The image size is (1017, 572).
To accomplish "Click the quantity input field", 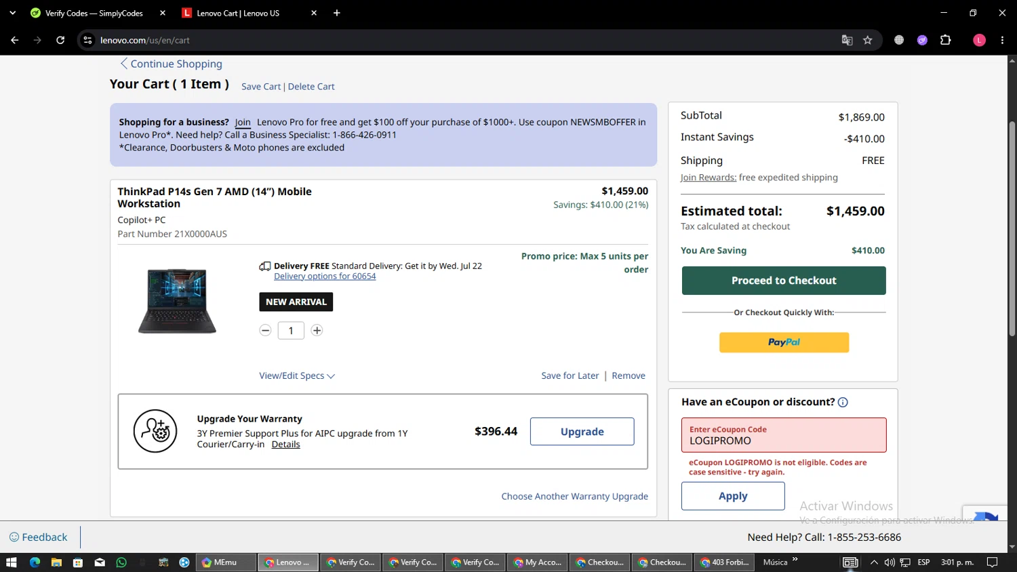I will [x=291, y=331].
